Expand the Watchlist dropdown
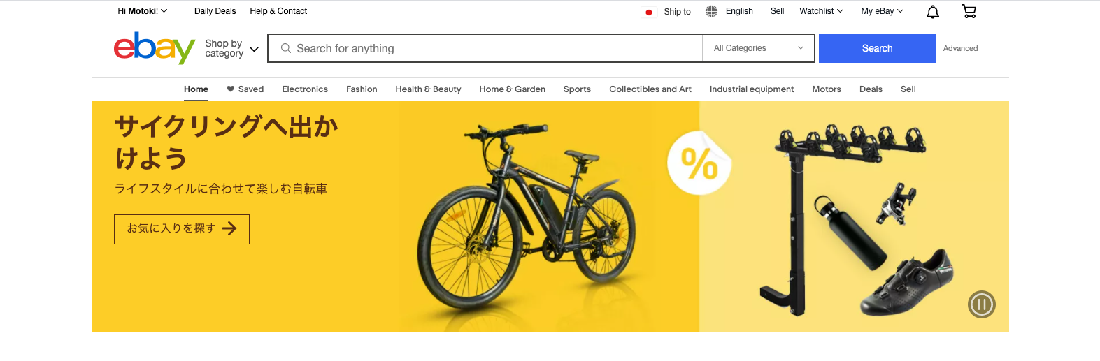The image size is (1100, 361). click(822, 11)
